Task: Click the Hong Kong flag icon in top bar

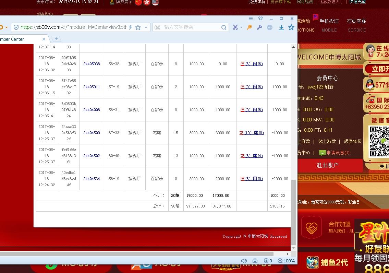Action: (147, 2)
